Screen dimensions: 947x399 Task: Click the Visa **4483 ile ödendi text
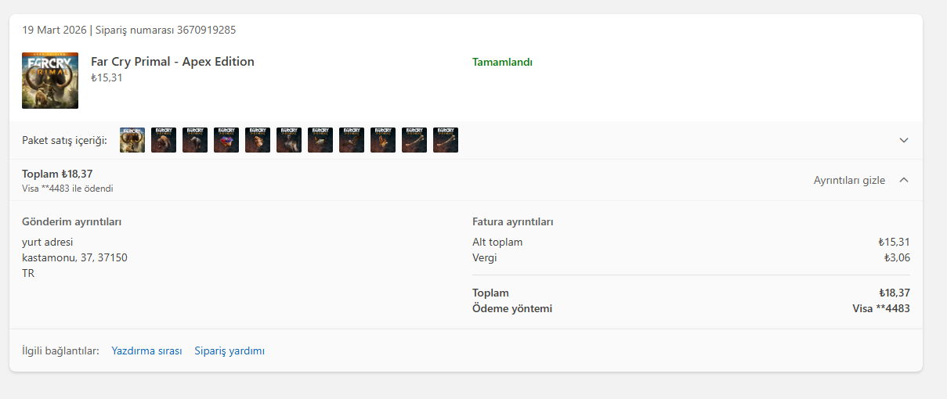point(67,189)
